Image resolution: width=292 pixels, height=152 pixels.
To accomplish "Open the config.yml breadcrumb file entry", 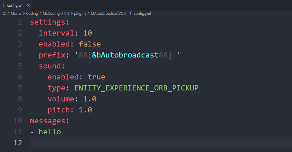I will click(x=142, y=13).
